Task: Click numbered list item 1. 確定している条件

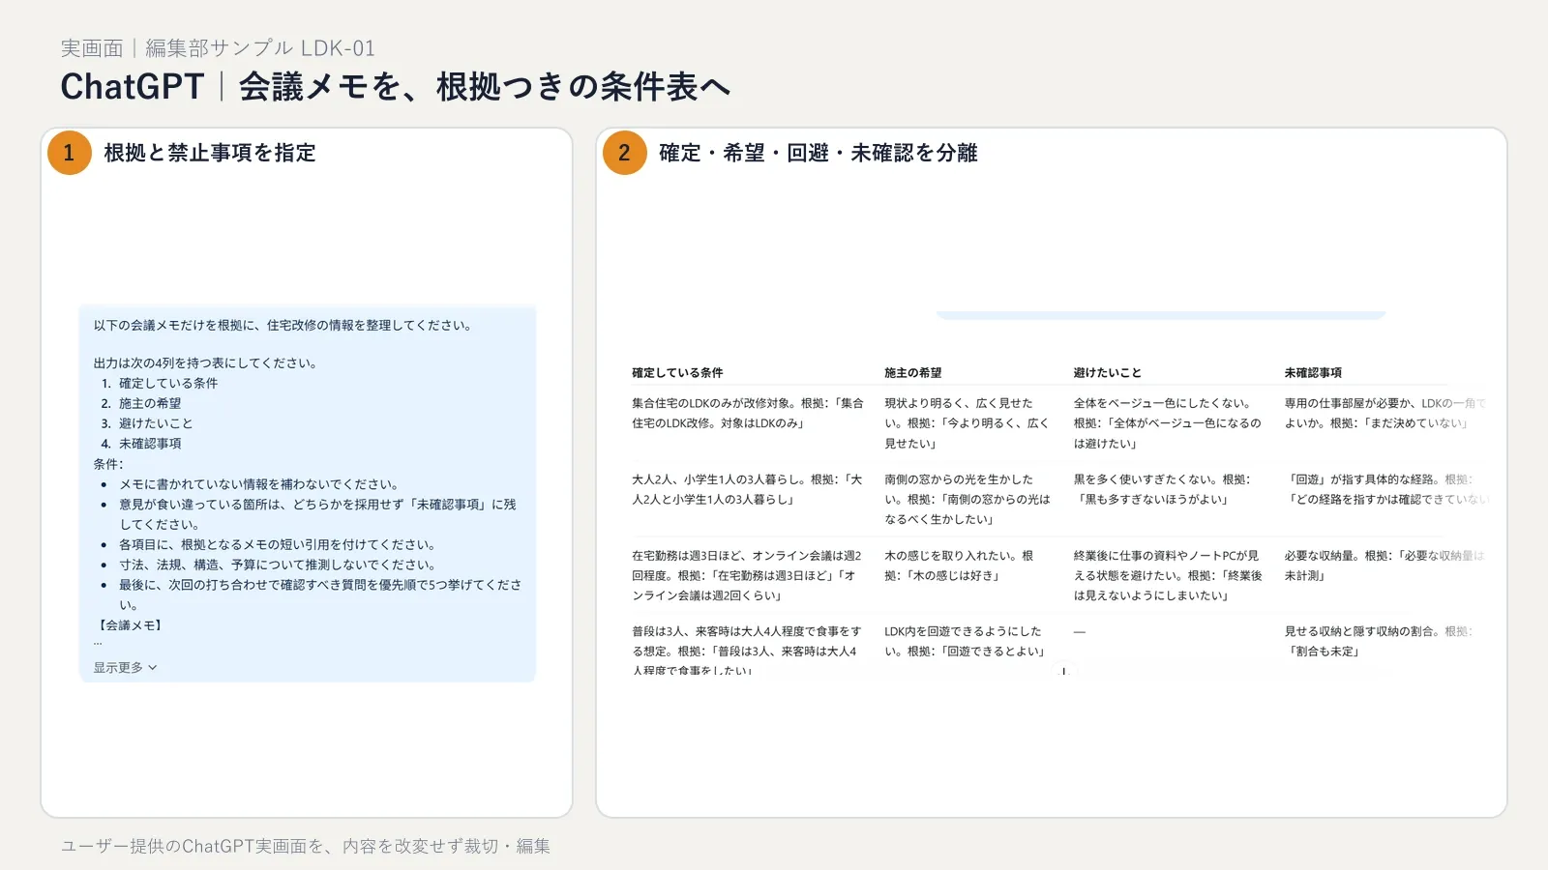Action: pos(160,384)
